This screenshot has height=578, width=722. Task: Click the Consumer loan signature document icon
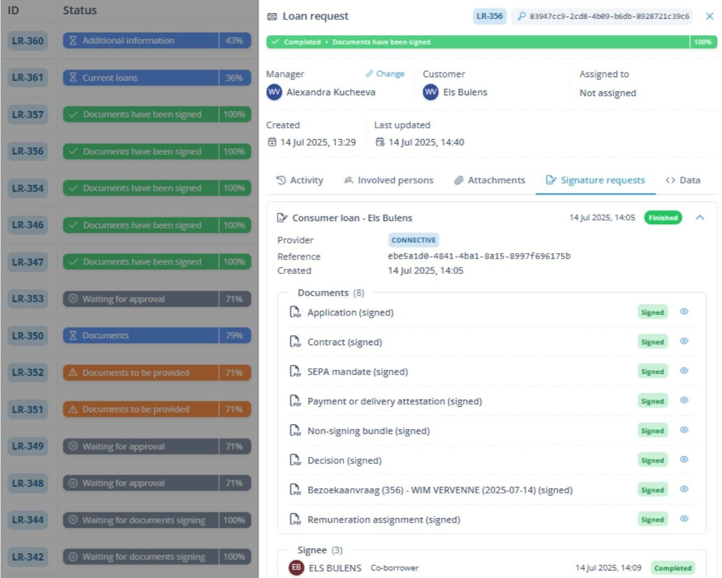(x=282, y=218)
